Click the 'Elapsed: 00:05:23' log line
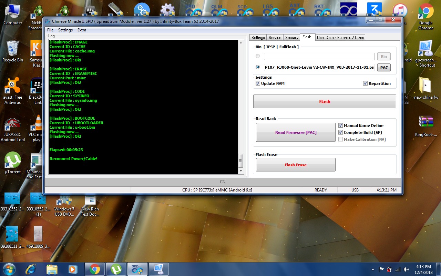441x276 pixels. click(x=66, y=150)
